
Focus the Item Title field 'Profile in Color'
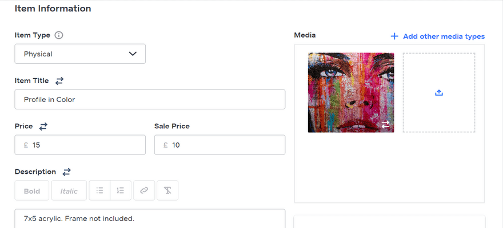(150, 99)
